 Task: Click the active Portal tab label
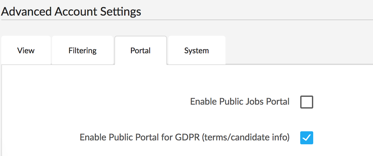coord(140,51)
